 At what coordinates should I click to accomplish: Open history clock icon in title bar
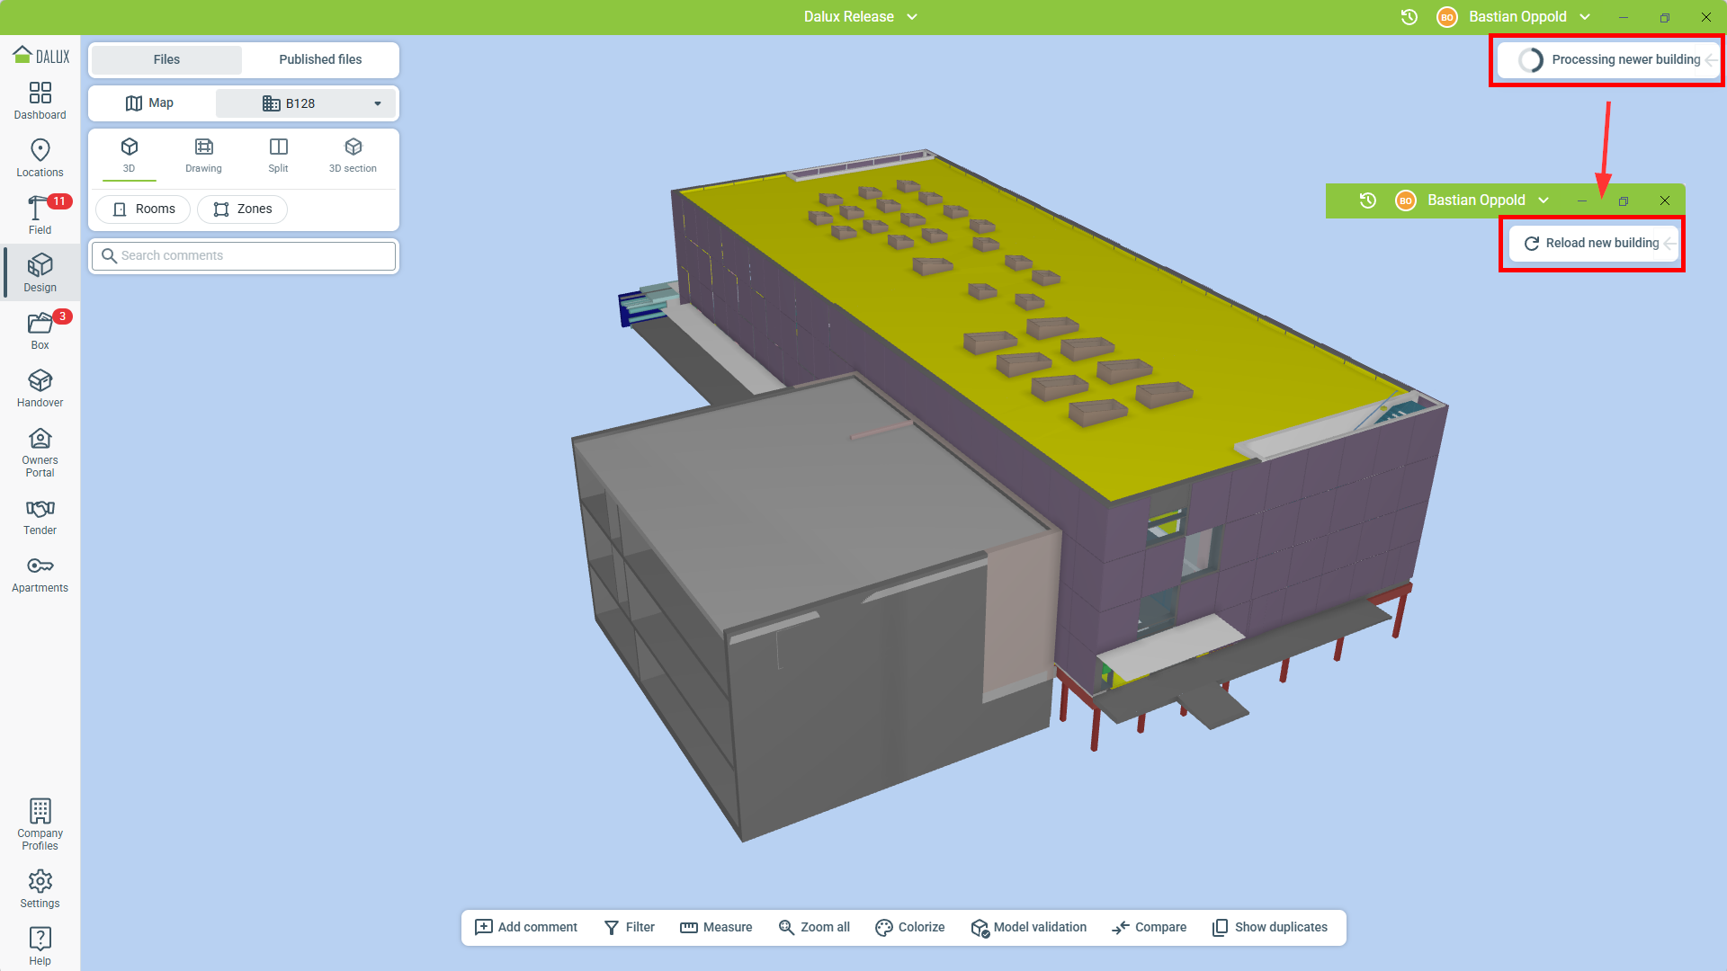point(1409,17)
